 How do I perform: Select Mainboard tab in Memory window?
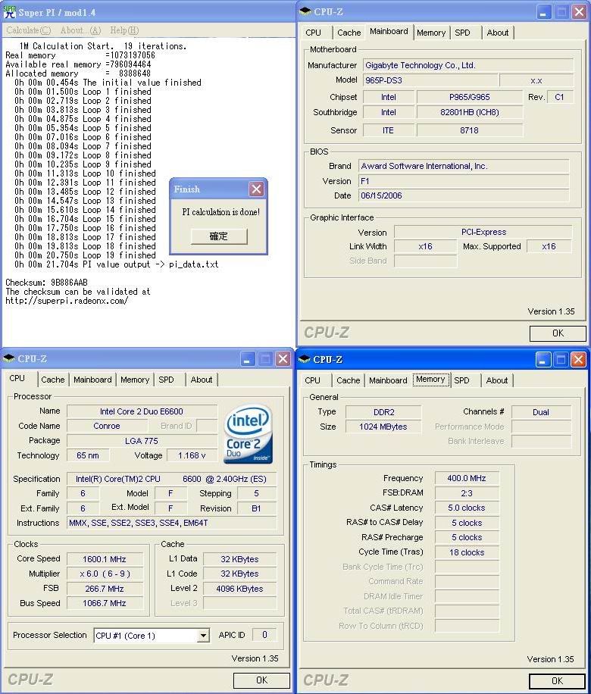point(388,380)
